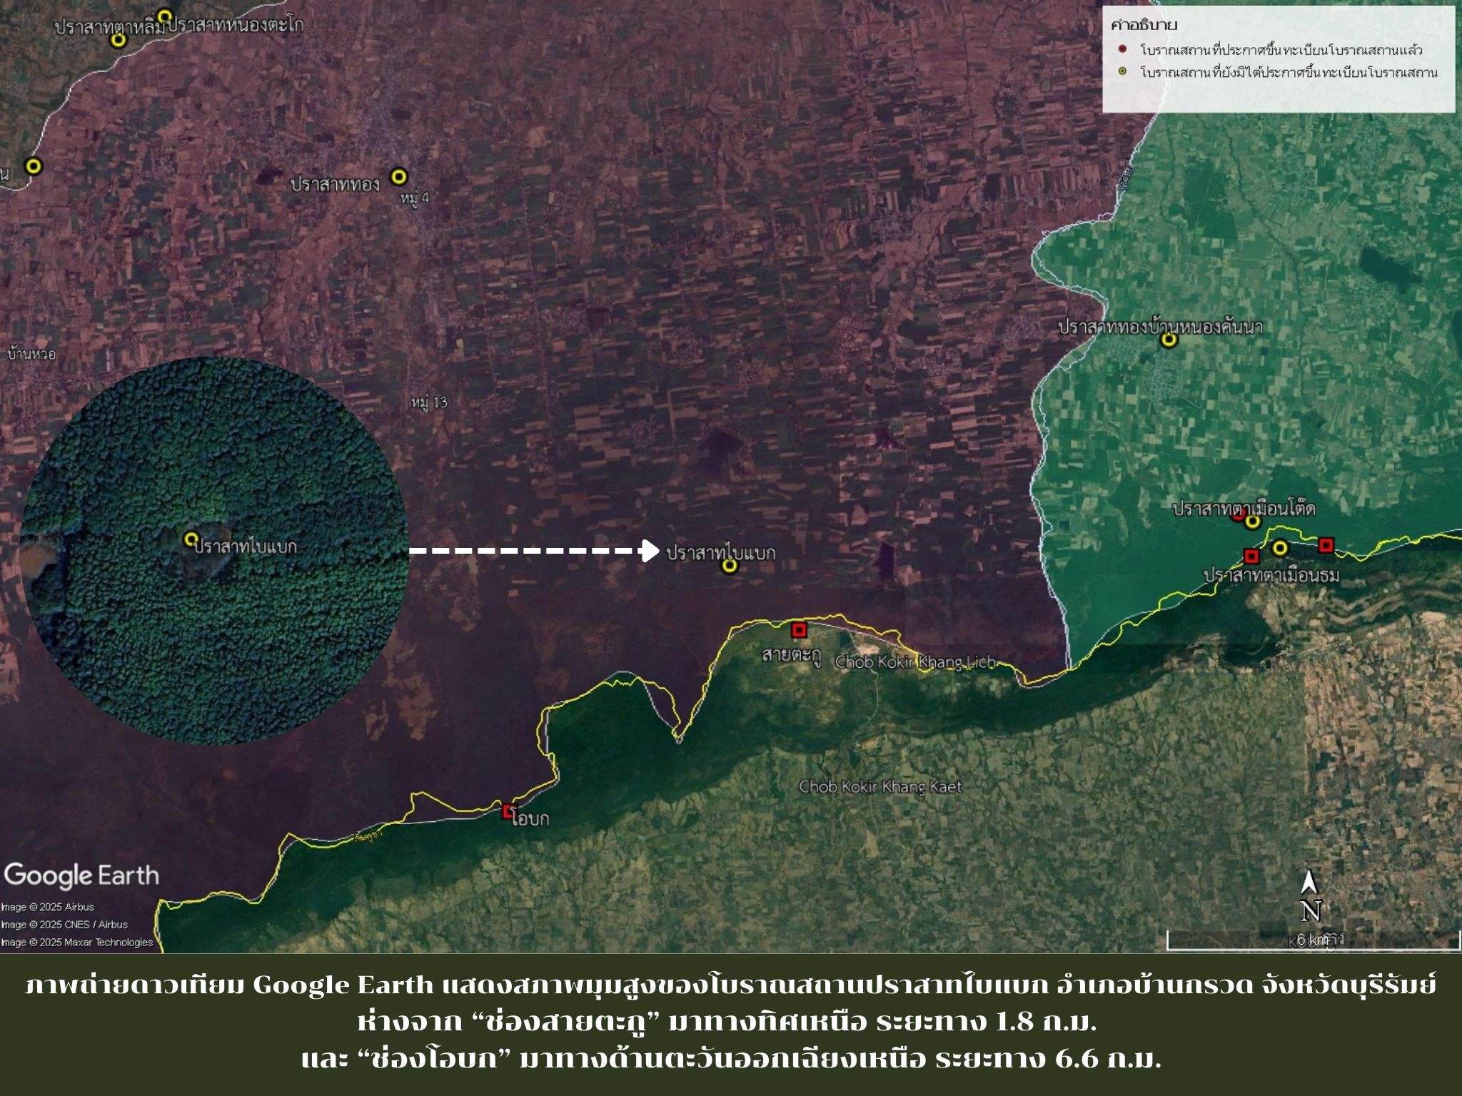Click the Google Earth logo
The height and width of the screenshot is (1096, 1462).
tap(81, 876)
